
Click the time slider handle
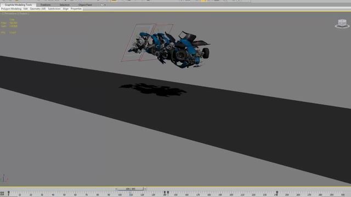(x=131, y=189)
